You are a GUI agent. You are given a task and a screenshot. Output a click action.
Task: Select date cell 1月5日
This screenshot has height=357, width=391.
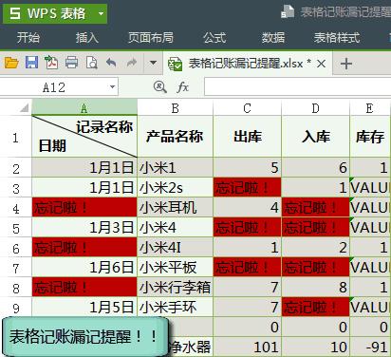point(84,307)
